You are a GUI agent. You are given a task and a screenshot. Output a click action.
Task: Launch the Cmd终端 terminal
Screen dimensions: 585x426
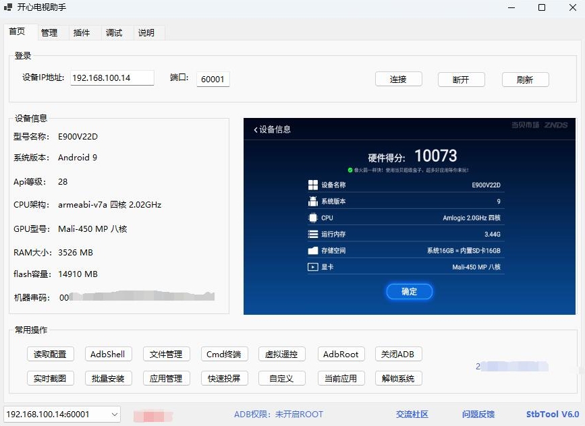click(224, 354)
